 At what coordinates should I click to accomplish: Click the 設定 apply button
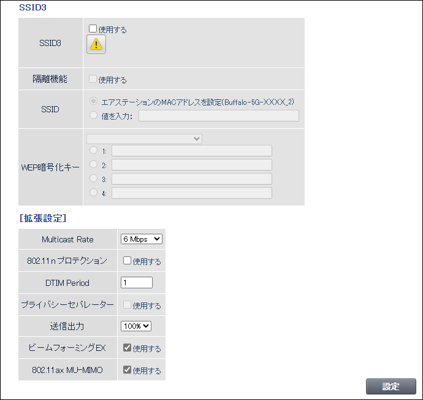[391, 387]
